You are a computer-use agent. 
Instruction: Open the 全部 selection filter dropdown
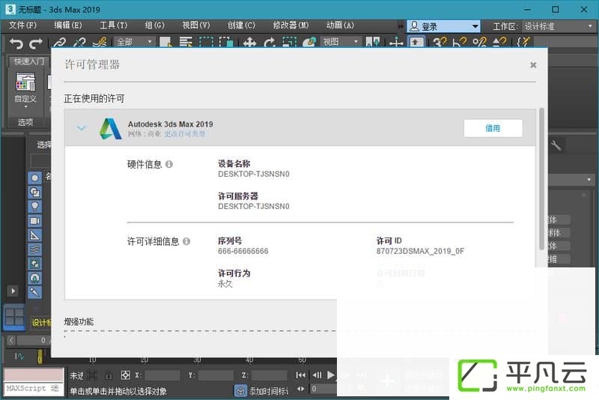135,42
